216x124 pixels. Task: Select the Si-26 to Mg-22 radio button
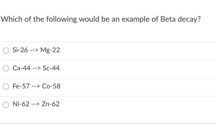point(6,50)
